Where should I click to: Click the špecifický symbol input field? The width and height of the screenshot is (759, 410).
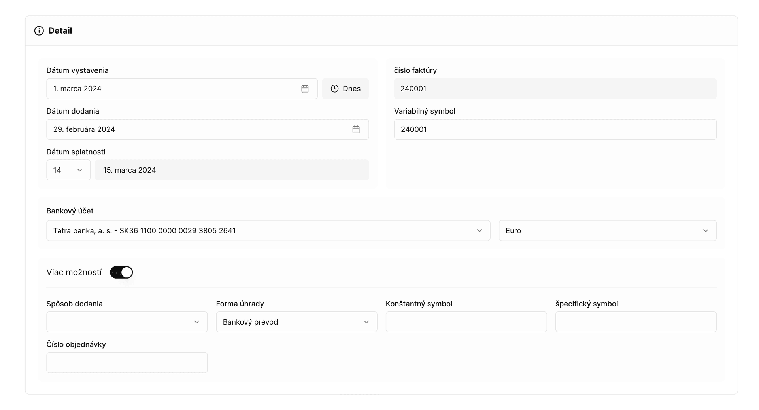[x=636, y=322]
